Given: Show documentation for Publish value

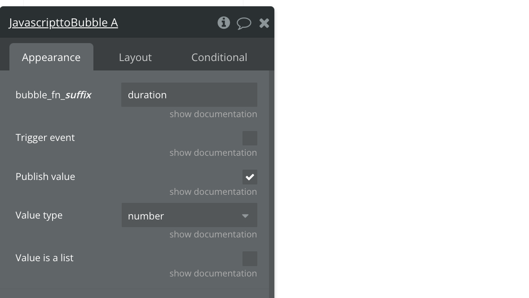Looking at the screenshot, I should [x=213, y=192].
